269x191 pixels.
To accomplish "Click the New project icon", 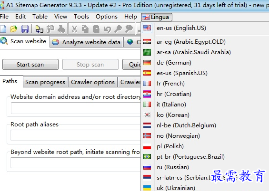I will coord(3,29).
